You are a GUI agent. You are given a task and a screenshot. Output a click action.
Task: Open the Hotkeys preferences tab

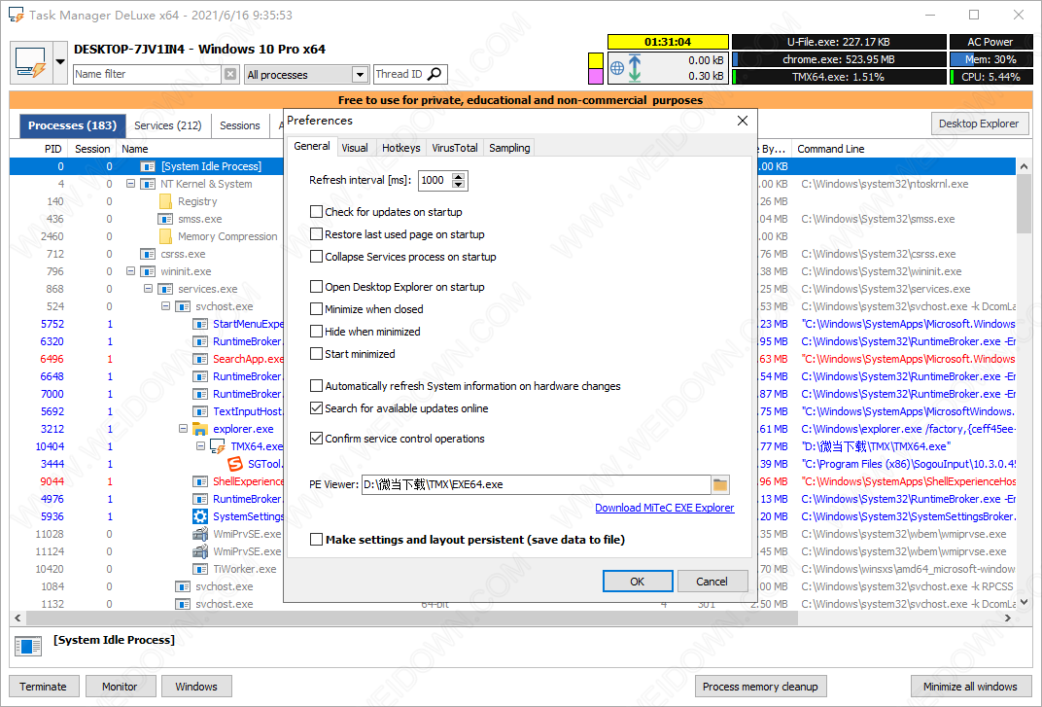[400, 148]
